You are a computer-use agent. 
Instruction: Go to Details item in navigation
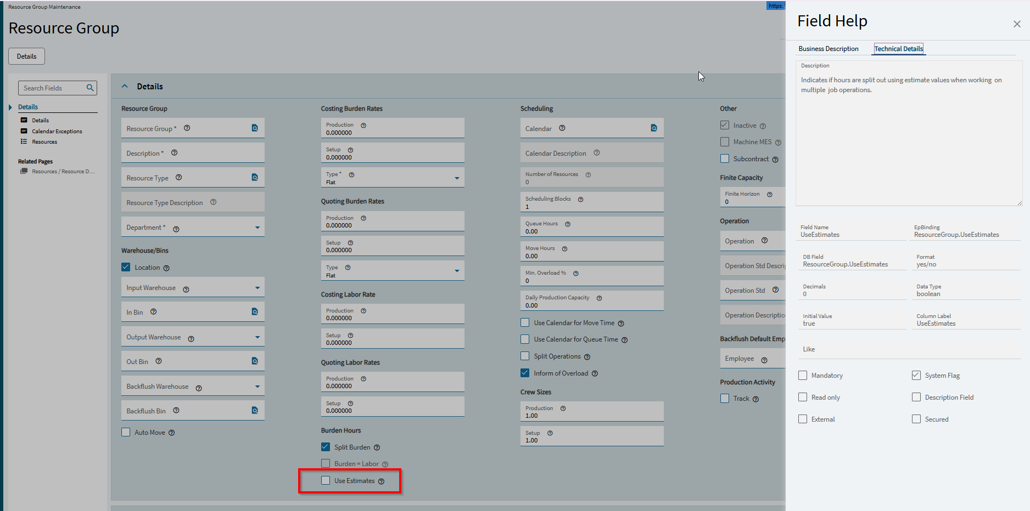click(x=40, y=120)
